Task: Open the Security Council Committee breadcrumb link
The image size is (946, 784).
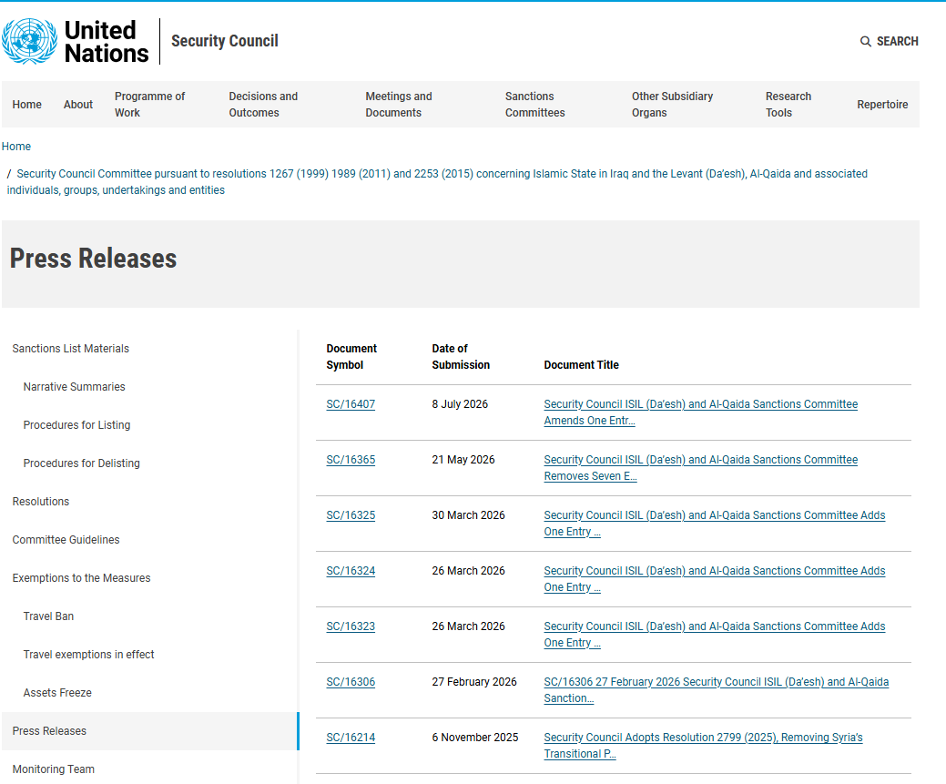Action: [437, 182]
